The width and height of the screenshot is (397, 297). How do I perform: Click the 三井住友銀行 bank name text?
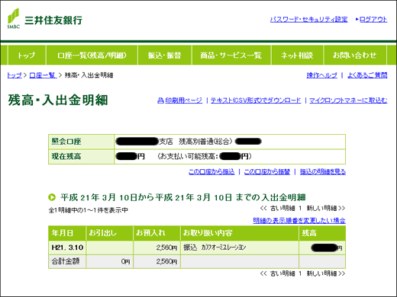coord(53,20)
